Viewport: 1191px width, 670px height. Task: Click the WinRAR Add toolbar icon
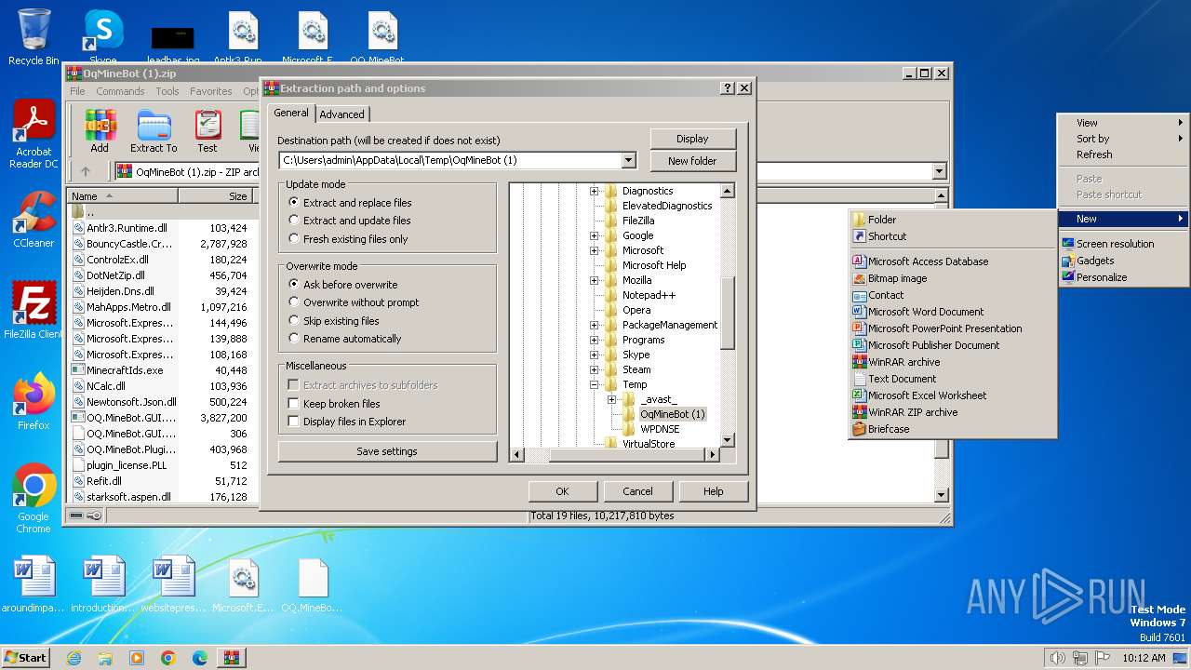[100, 131]
